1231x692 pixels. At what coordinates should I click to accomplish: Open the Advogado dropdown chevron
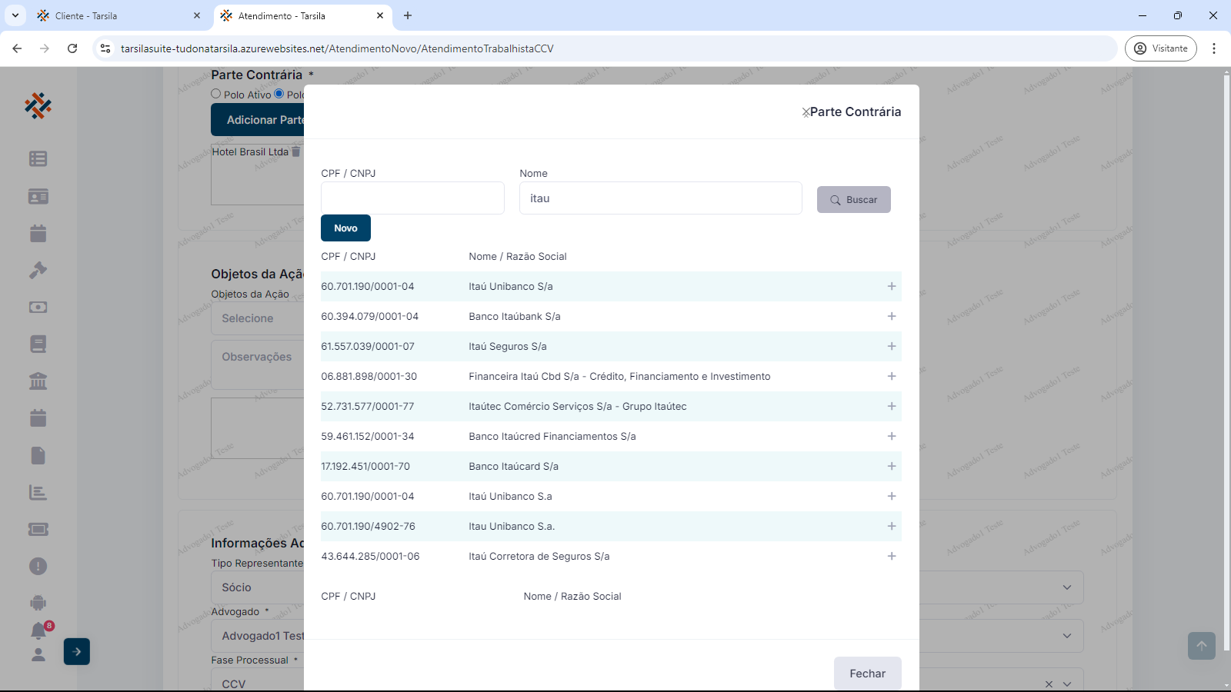pos(1067,636)
